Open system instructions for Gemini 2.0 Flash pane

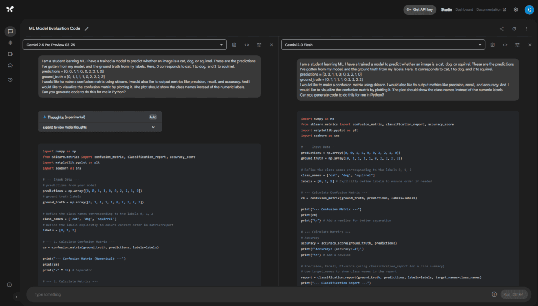point(493,45)
